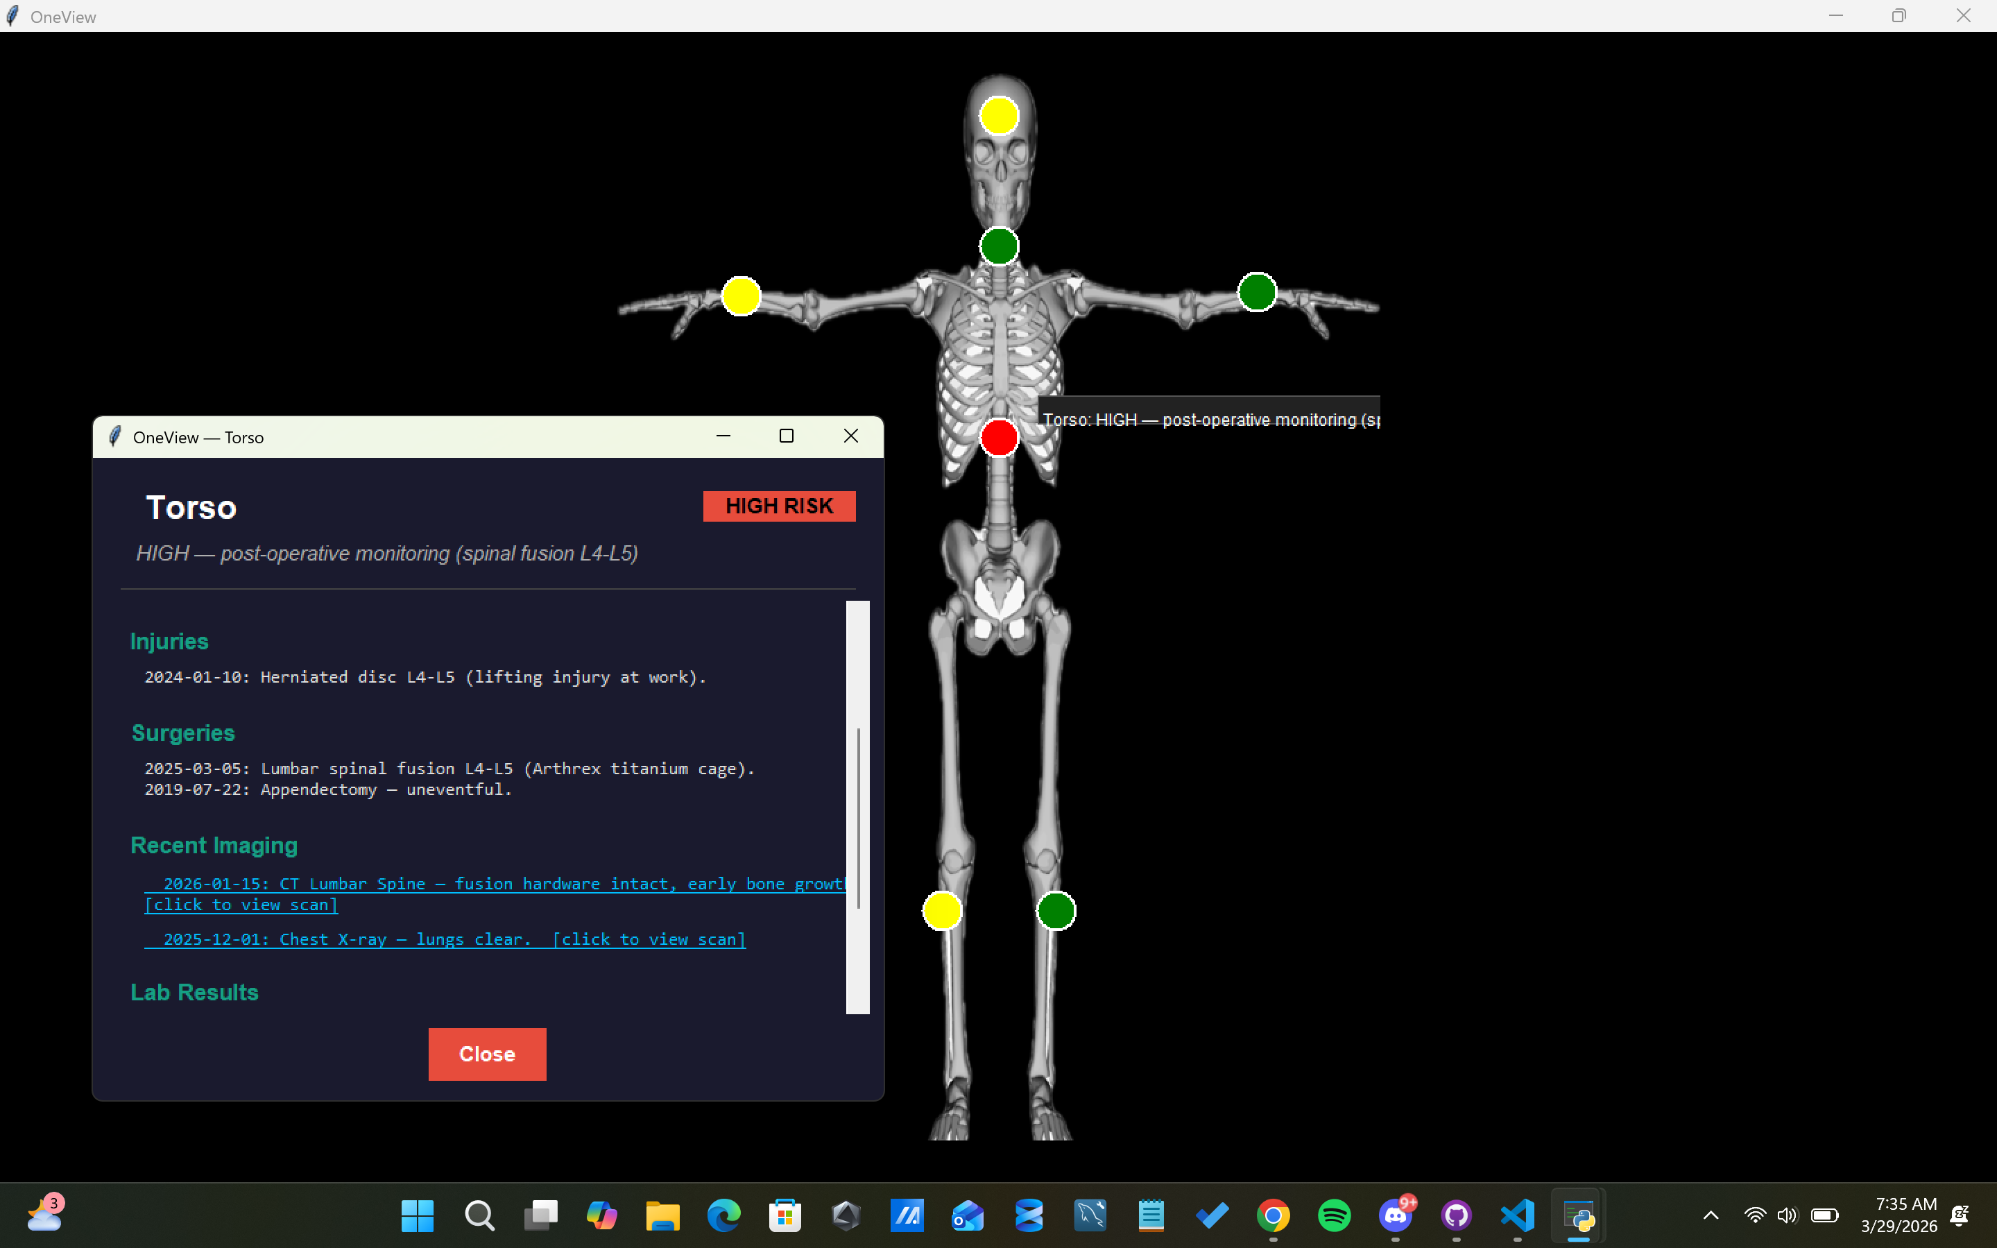Screen dimensions: 1997x1248
Task: Click the HIGH RISK badge
Action: (778, 506)
